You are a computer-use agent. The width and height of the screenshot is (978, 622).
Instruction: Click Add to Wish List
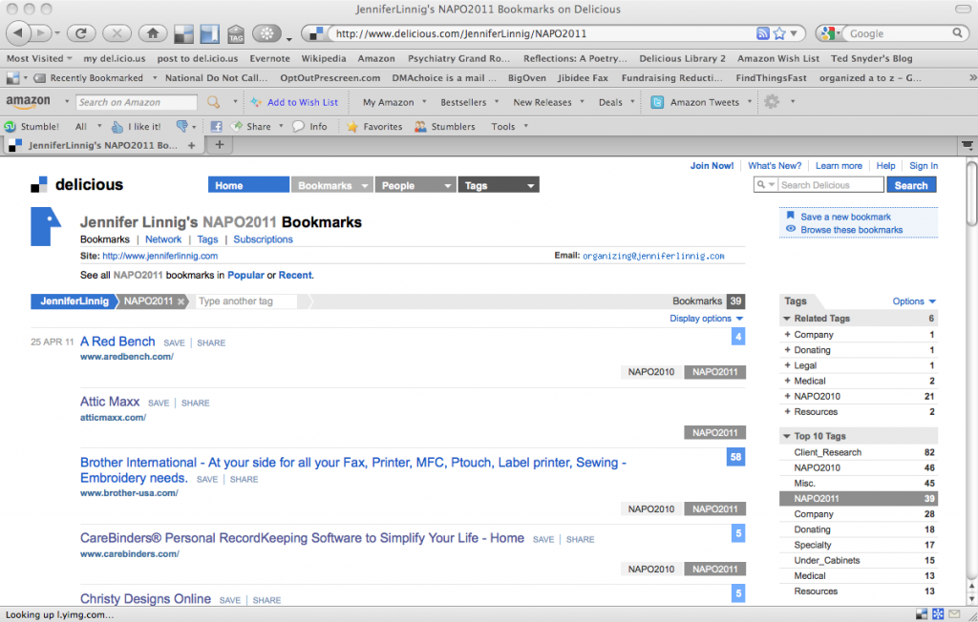[x=303, y=102]
